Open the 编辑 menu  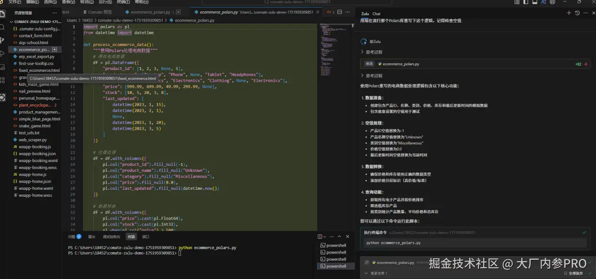coord(32,2)
